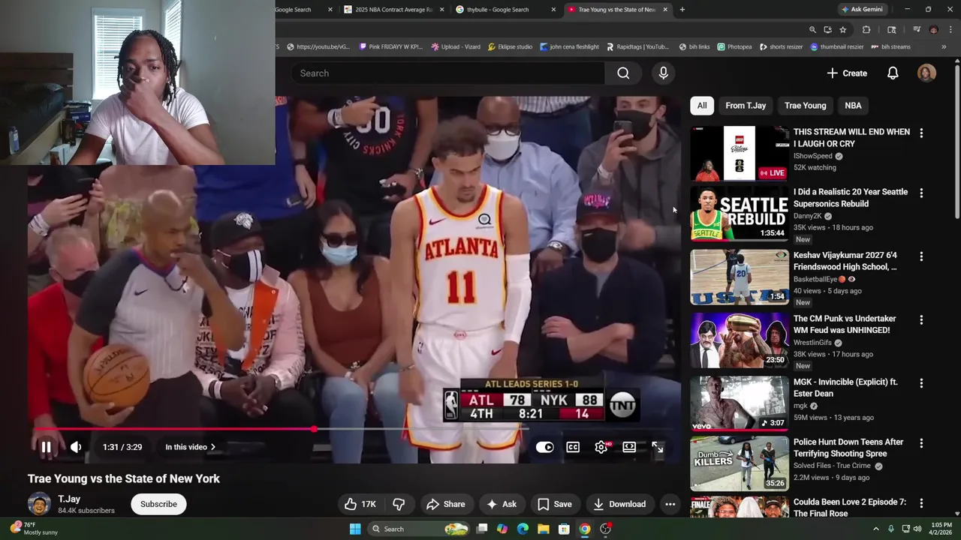Open the Keshav Vijaykumar video title
961x540 pixels.
point(845,261)
